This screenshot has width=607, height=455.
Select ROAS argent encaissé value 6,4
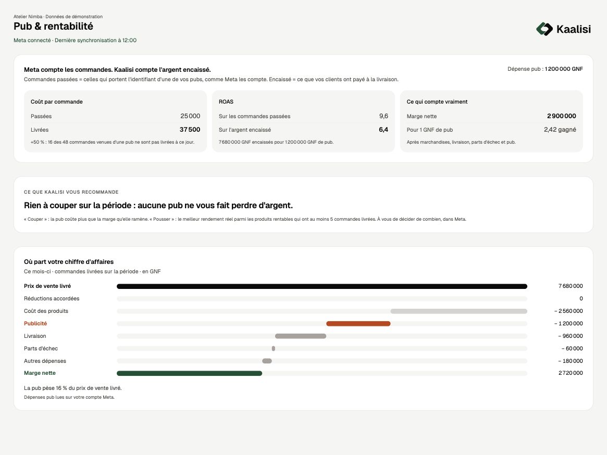[383, 130]
